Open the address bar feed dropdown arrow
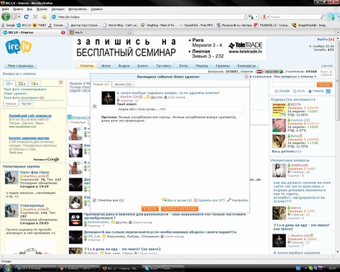 (257, 17)
